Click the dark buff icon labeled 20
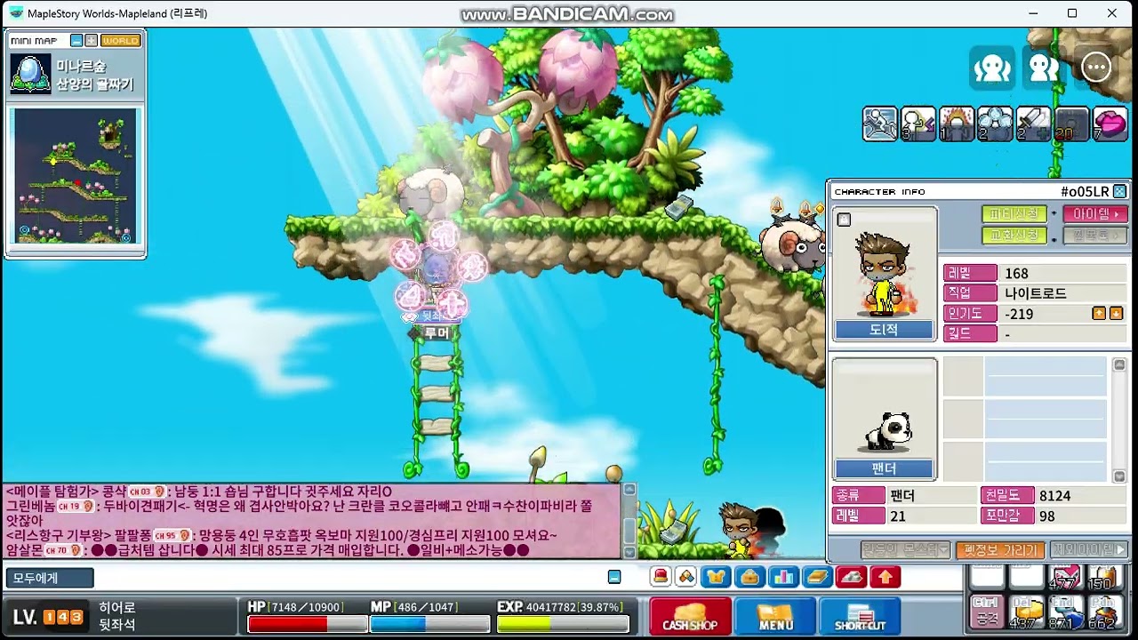This screenshot has width=1138, height=640. (x=1071, y=124)
